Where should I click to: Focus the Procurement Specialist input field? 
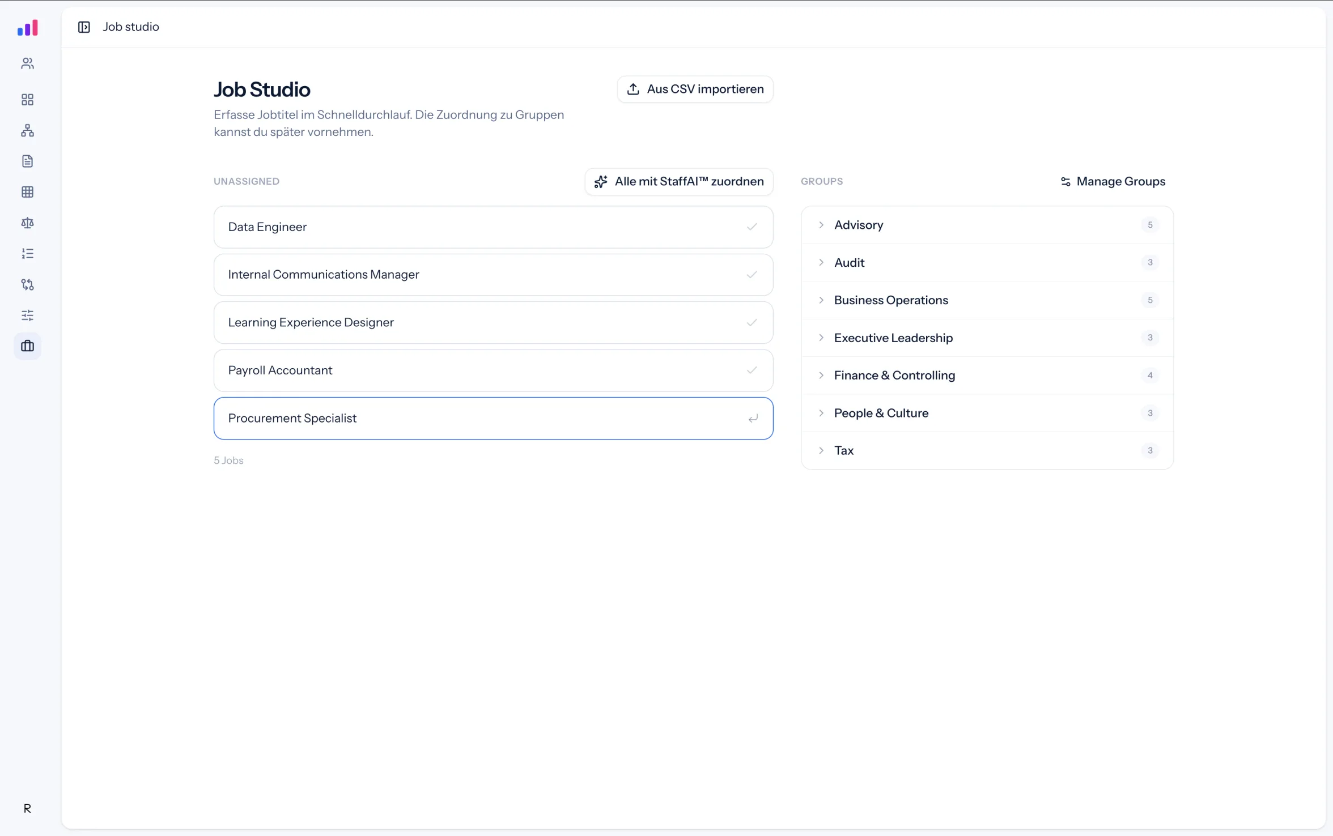493,419
